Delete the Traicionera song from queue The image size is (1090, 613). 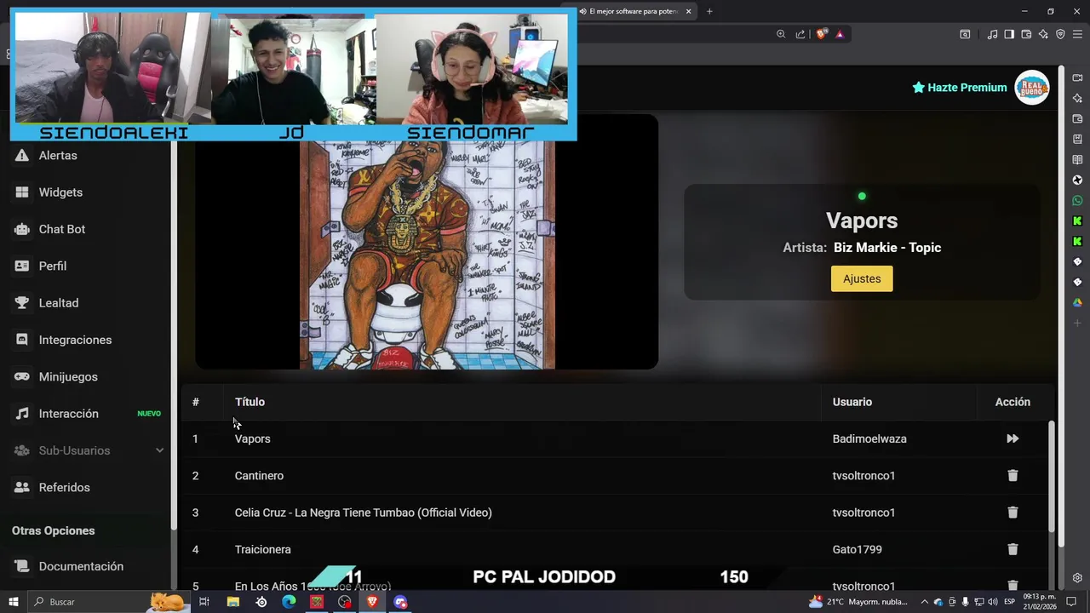pyautogui.click(x=1013, y=549)
